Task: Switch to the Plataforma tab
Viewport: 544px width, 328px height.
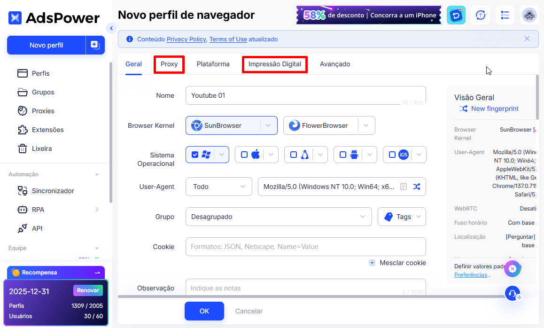Action: pyautogui.click(x=213, y=64)
